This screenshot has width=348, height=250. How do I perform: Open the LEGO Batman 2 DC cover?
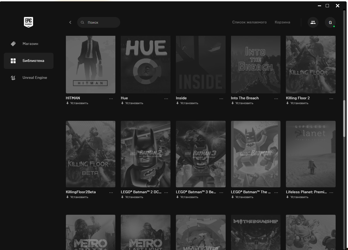145,154
